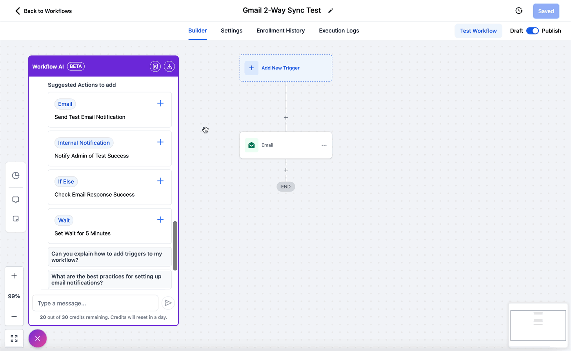Switch to the Execution Logs tab
The image size is (571, 351).
339,31
